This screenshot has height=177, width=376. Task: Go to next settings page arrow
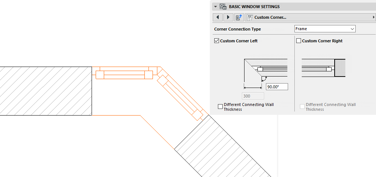pos(228,17)
